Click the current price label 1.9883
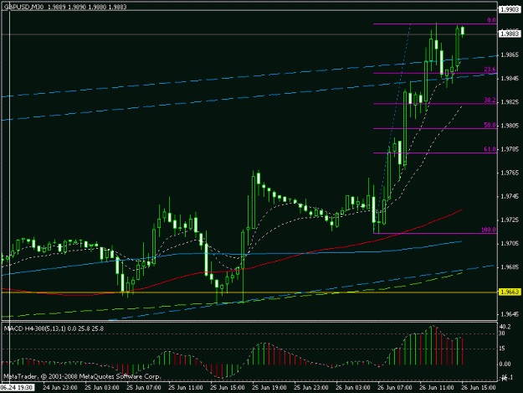523x393 pixels. tap(510, 34)
